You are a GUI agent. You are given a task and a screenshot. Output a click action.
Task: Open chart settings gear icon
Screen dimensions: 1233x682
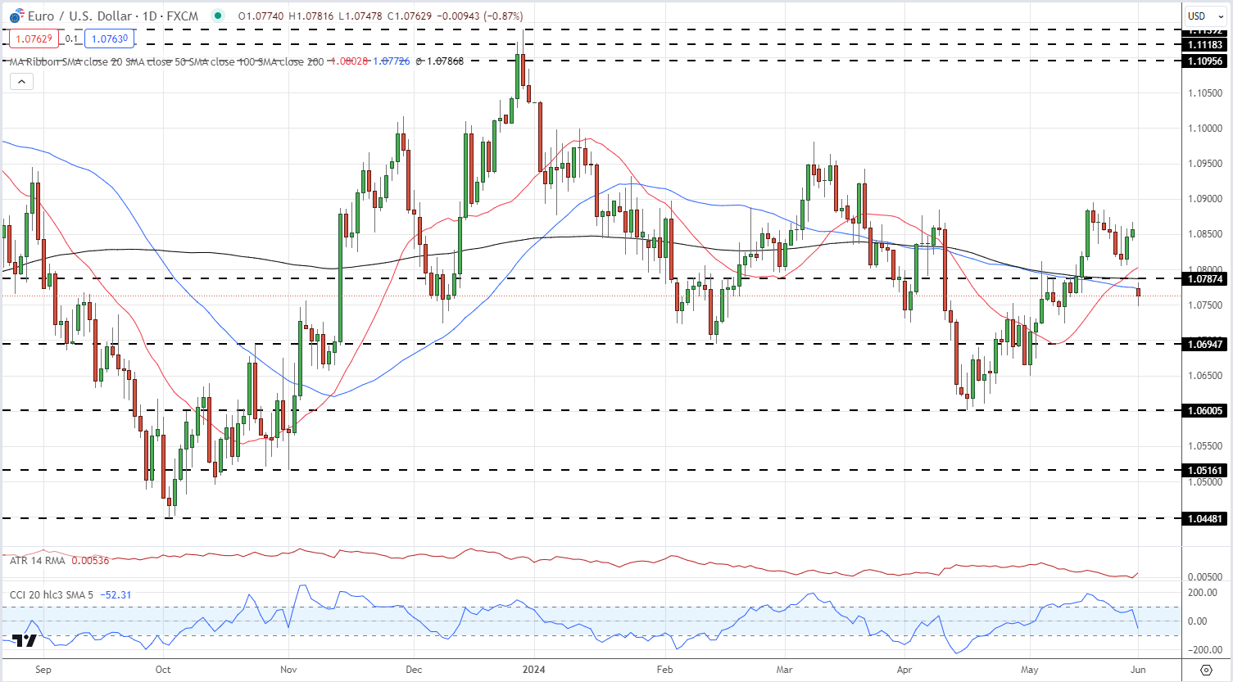click(1206, 670)
